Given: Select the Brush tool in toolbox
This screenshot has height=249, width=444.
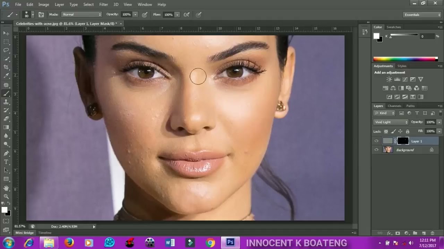Looking at the screenshot, I should coord(6,93).
